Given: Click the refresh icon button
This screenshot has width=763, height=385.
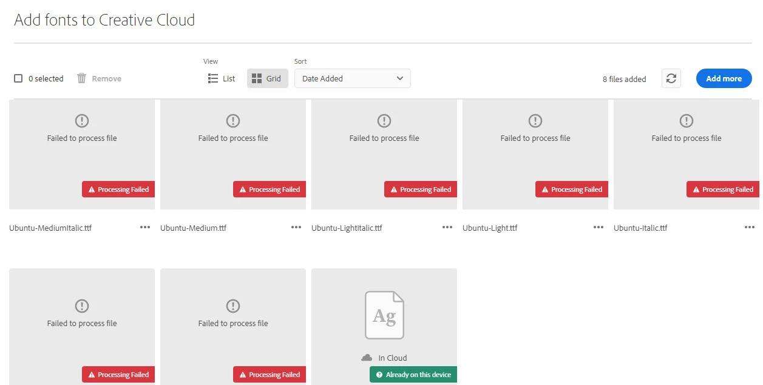Looking at the screenshot, I should (671, 78).
